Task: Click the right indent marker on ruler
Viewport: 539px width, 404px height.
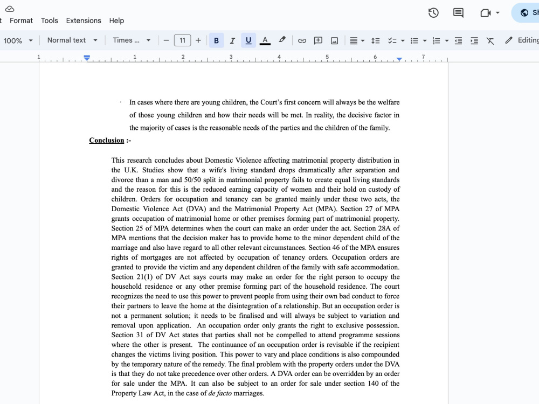Action: pos(399,59)
